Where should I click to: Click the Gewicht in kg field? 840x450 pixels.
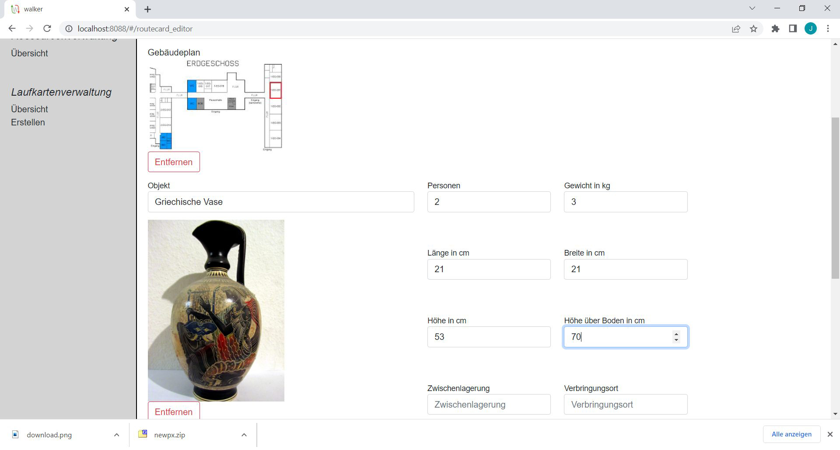pyautogui.click(x=626, y=202)
